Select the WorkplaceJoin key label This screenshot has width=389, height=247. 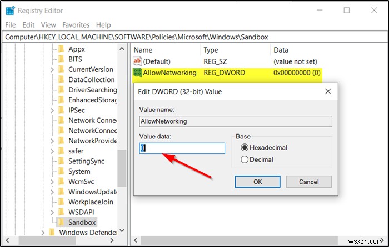[91, 202]
